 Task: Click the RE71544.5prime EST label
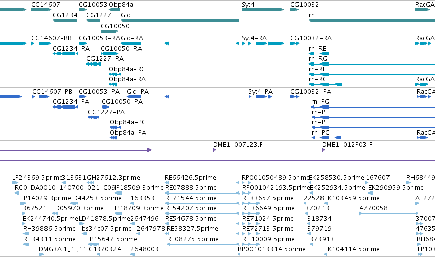191,198
